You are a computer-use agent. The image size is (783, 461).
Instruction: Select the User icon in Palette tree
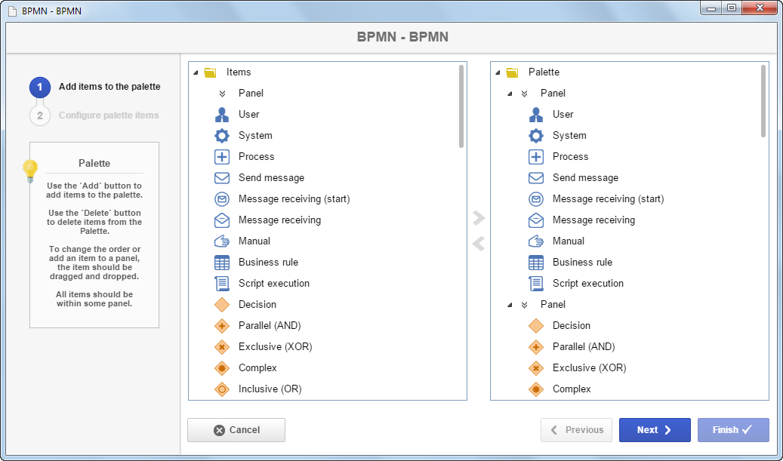pyautogui.click(x=536, y=114)
